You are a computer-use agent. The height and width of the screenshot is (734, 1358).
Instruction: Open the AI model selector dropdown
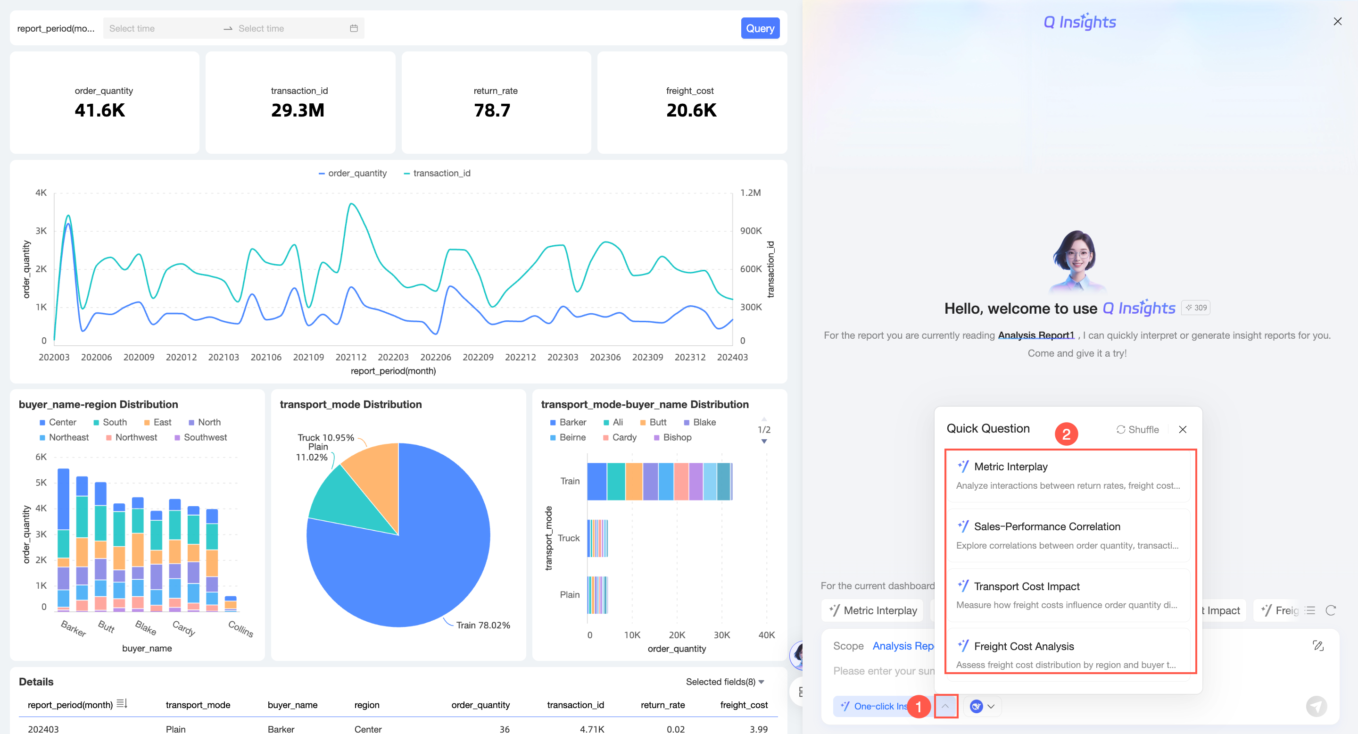point(982,706)
